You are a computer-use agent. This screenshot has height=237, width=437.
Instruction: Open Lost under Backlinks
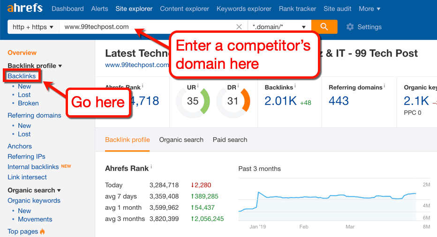click(24, 95)
